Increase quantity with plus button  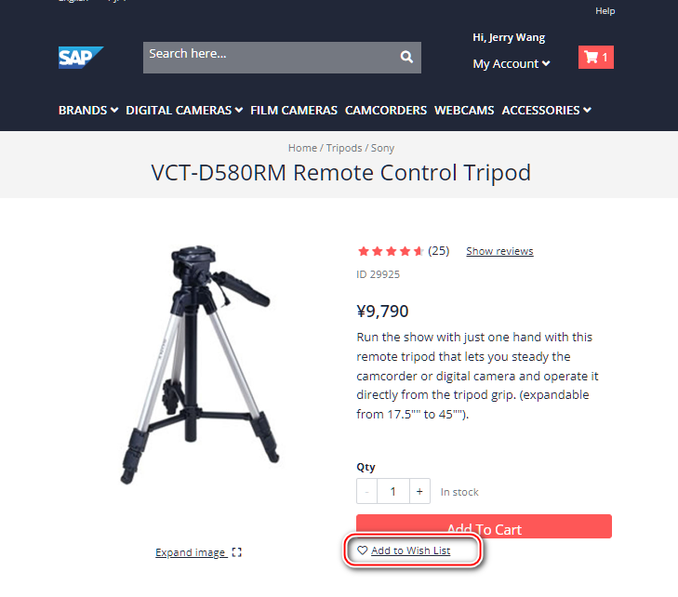click(419, 491)
